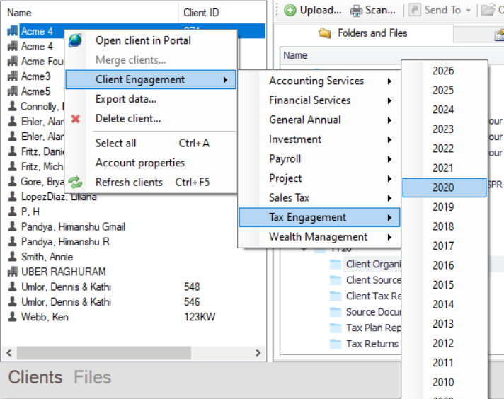
Task: Select Export data from context menu
Action: coord(126,99)
